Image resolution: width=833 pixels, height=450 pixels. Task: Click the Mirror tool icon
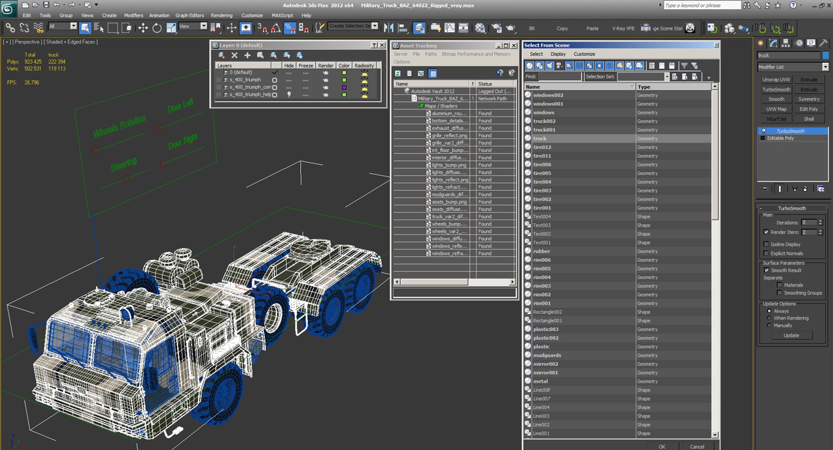pos(389,28)
